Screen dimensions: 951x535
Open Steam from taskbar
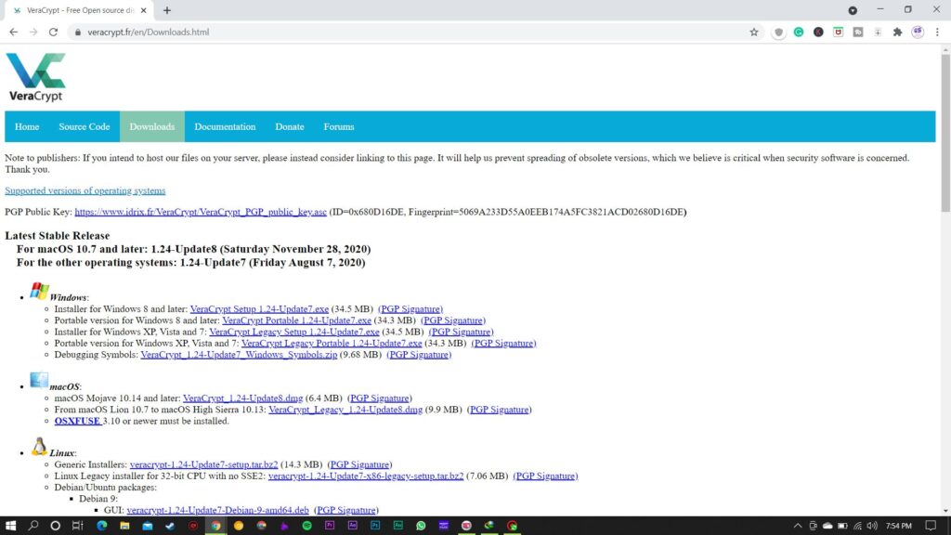pyautogui.click(x=170, y=526)
